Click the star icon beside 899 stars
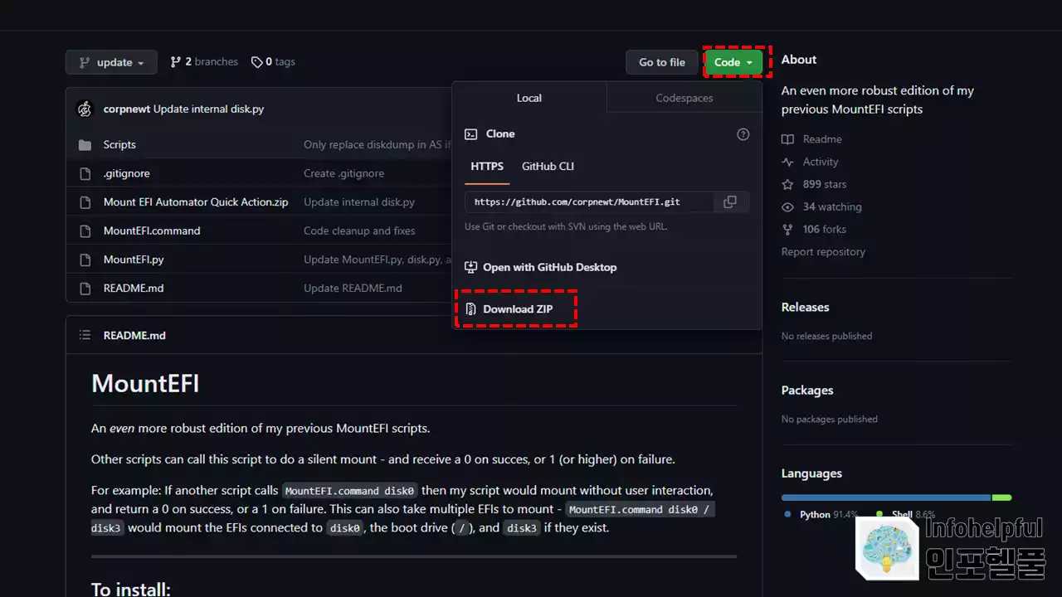 tap(787, 184)
